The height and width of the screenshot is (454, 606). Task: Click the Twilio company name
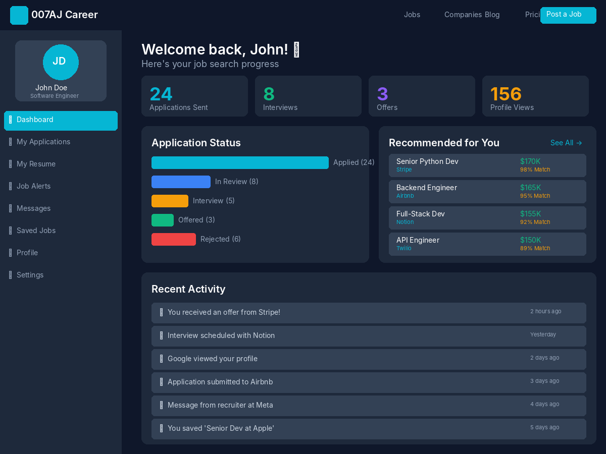[x=404, y=248]
